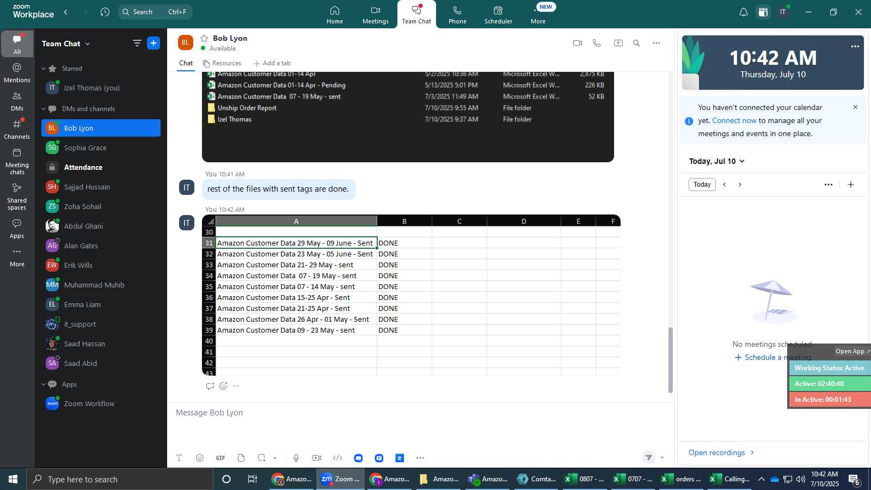
Task: Open the Attendance channel
Action: pyautogui.click(x=101, y=167)
